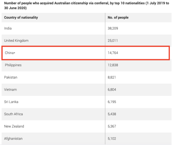172x145 pixels.
Task: Select the United Kingdom row label
Action: (16, 41)
